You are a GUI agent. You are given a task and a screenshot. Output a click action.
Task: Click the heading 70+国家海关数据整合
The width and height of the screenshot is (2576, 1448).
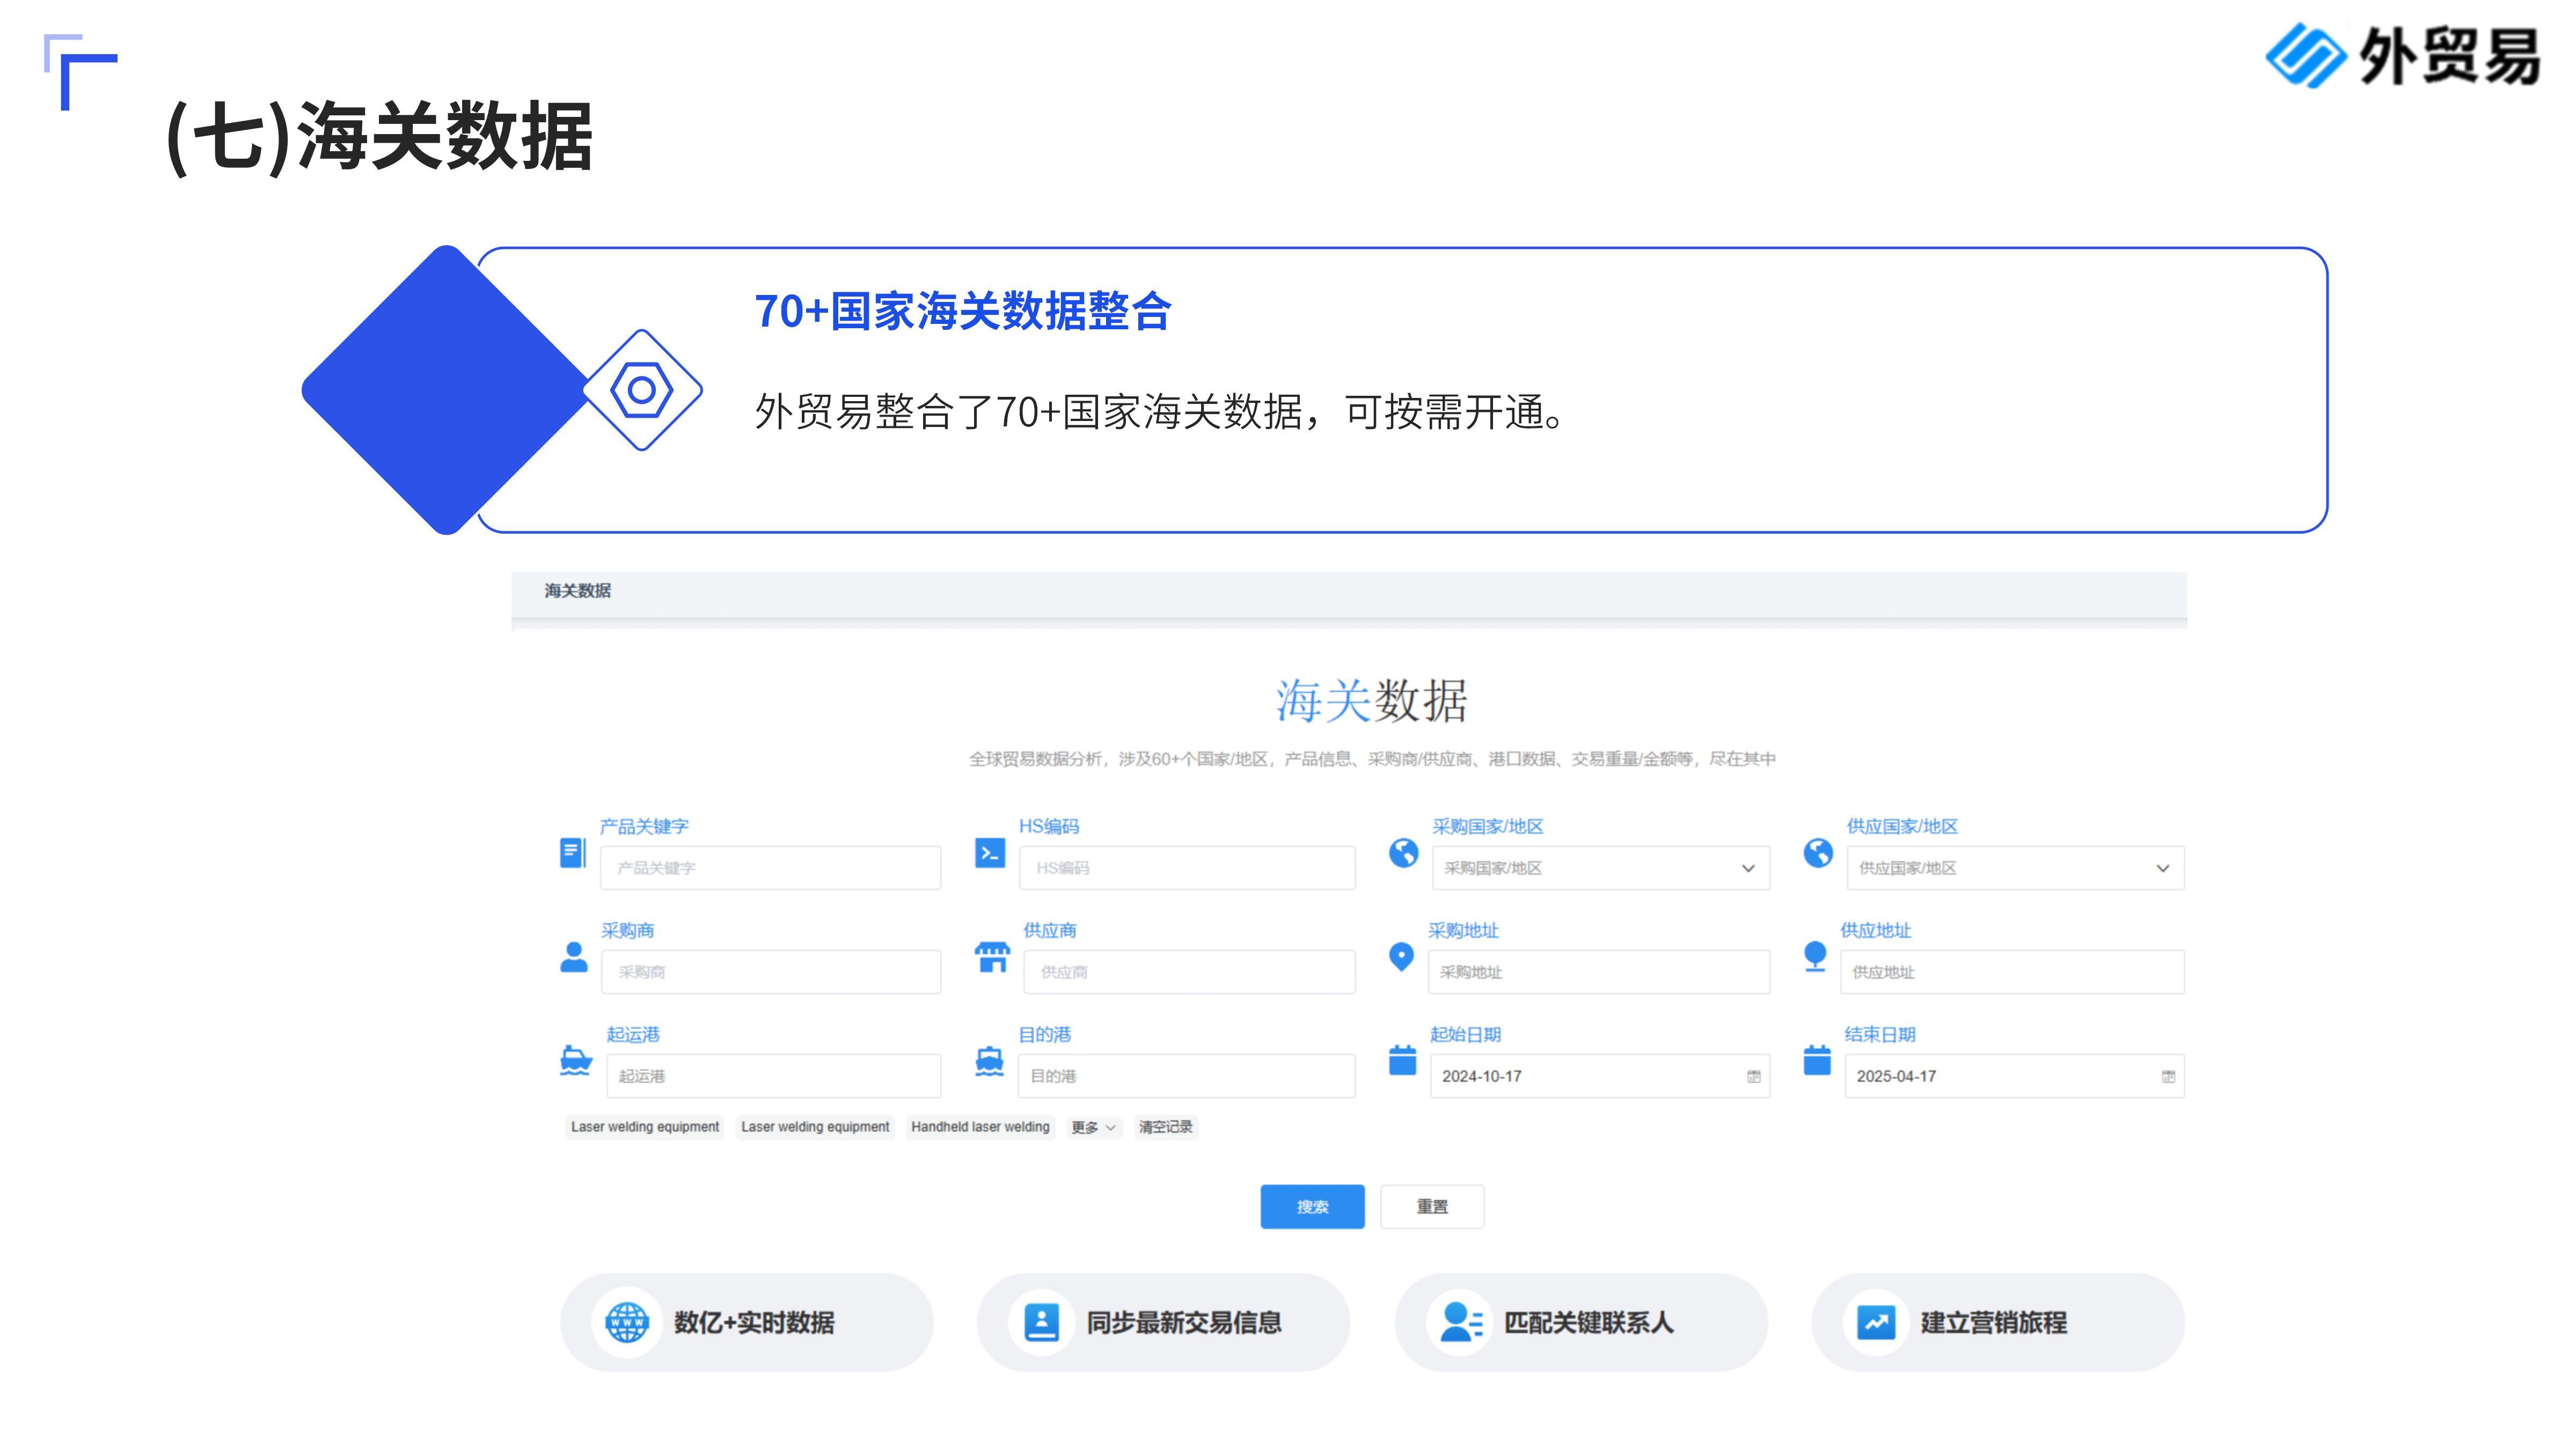point(962,311)
